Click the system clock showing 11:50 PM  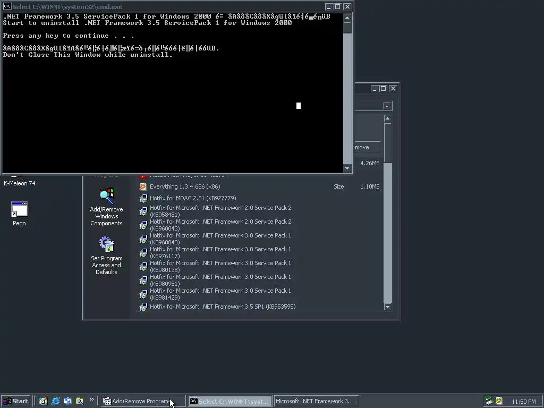coord(523,402)
